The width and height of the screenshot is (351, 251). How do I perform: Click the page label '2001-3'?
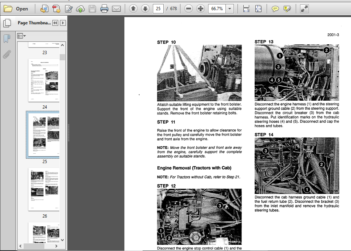point(333,35)
